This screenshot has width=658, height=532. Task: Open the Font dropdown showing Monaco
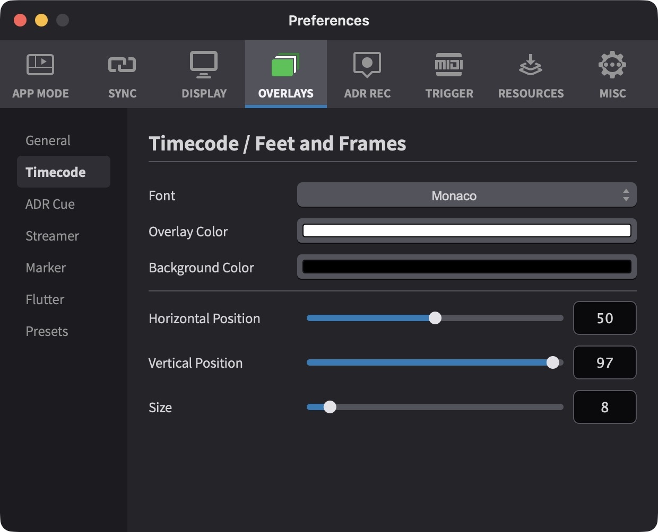466,195
